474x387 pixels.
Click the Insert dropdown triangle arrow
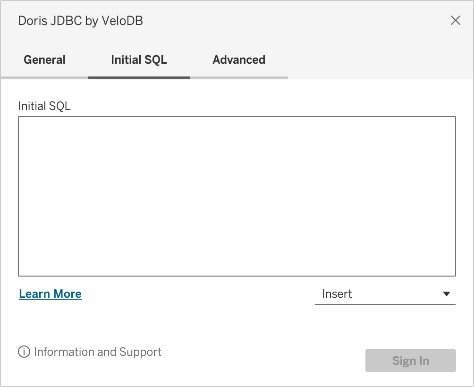(x=447, y=294)
